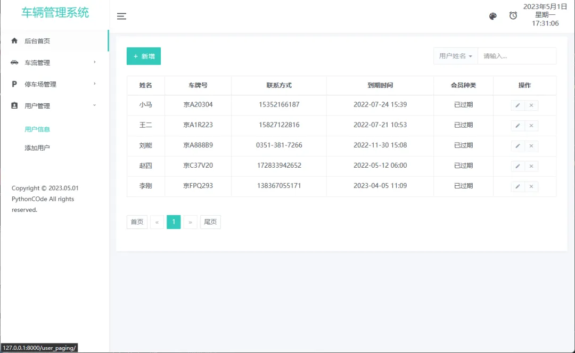Viewport: 575px width, 353px height.
Task: Click the 新增 add button
Action: coord(144,56)
